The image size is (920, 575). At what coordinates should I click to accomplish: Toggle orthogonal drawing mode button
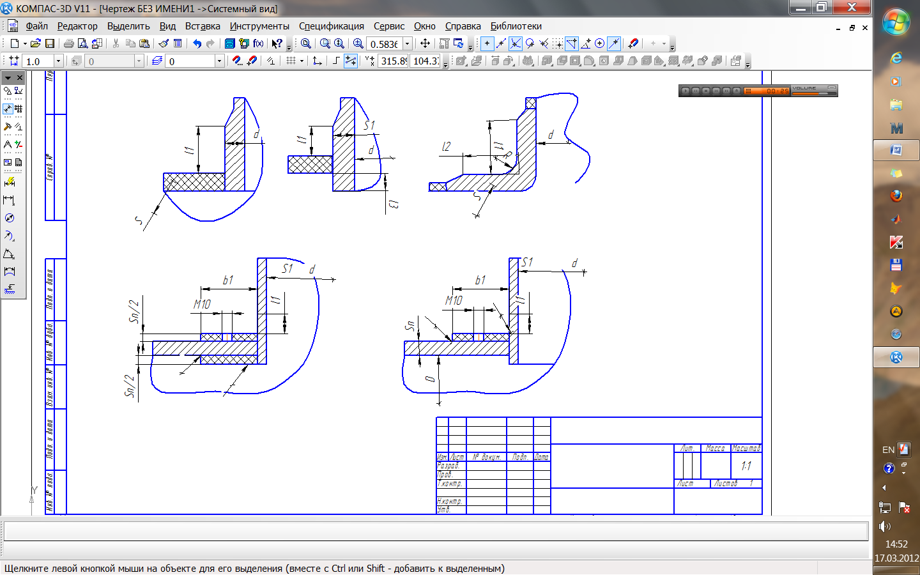pos(336,61)
